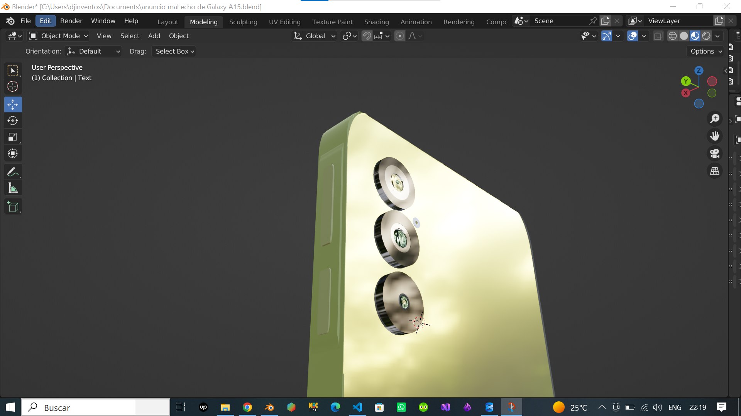Switch perspective/orthographic grid icon
The image size is (741, 416).
[x=715, y=171]
